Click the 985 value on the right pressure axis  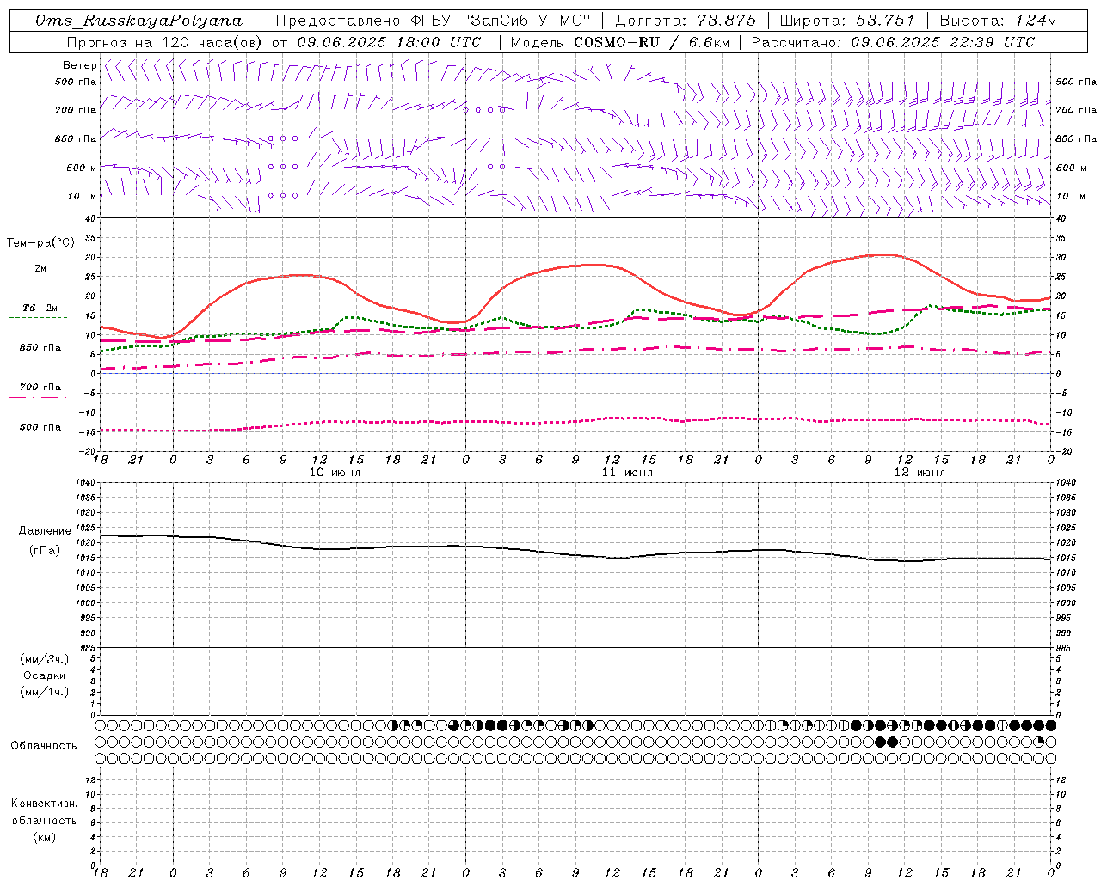(1065, 648)
